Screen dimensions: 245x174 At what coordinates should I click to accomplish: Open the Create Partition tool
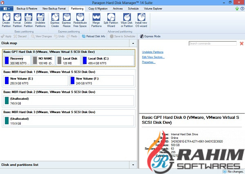point(6,20)
